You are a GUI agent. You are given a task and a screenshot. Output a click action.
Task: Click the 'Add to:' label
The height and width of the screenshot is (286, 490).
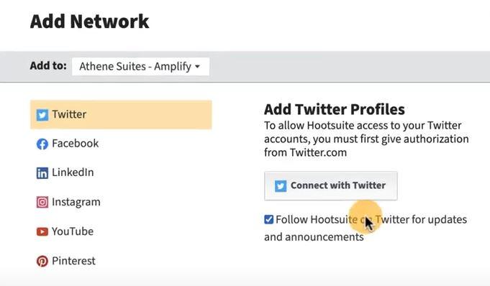tap(48, 66)
